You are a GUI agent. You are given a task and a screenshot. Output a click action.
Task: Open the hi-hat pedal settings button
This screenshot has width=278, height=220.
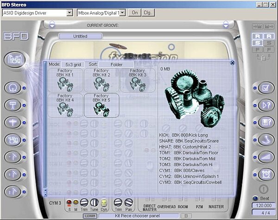tap(266, 140)
